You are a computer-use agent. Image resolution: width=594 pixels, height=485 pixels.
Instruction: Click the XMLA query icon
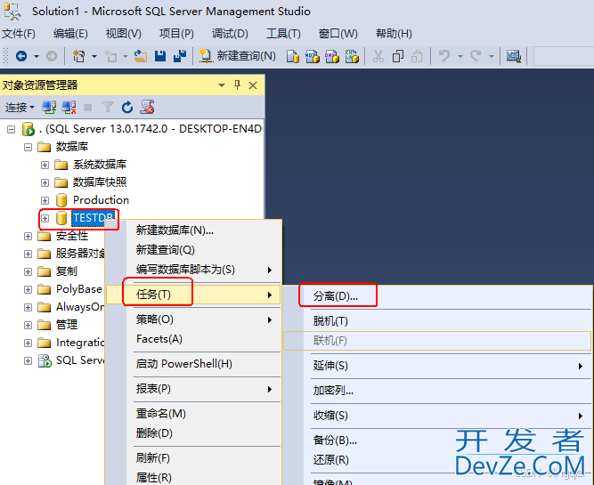(352, 56)
